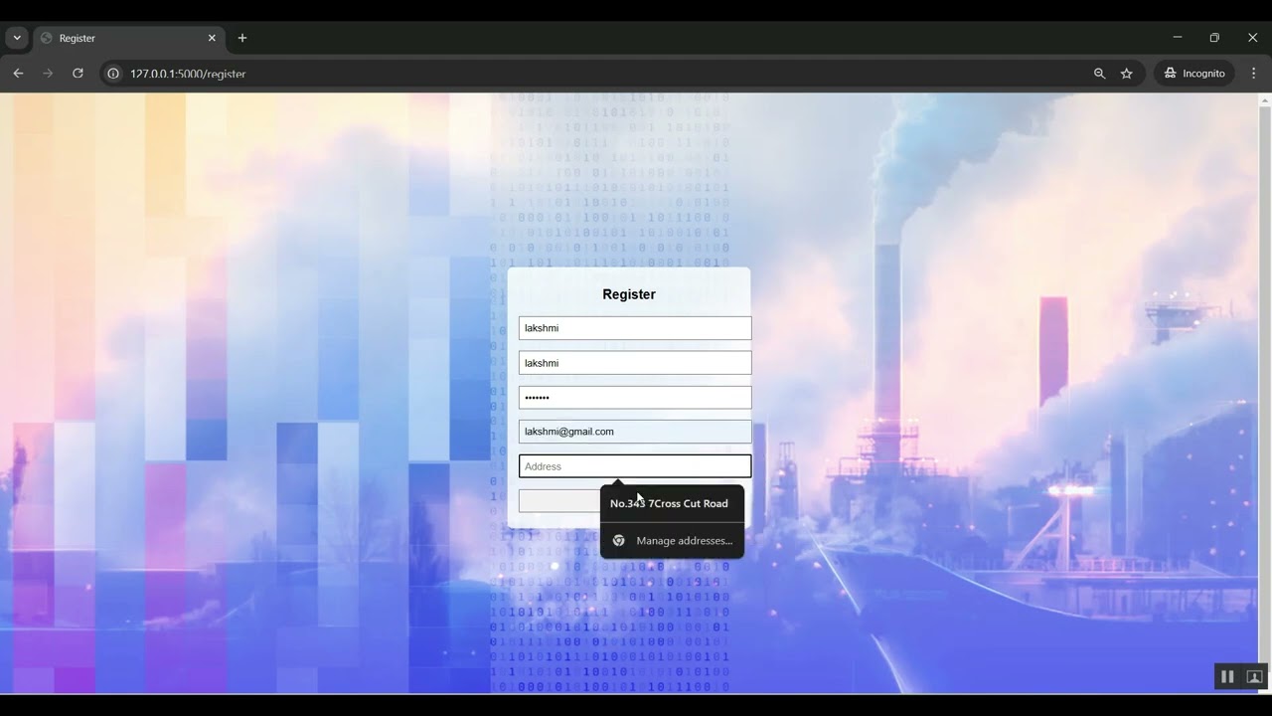
Task: Minimize the browser window
Action: click(1178, 38)
